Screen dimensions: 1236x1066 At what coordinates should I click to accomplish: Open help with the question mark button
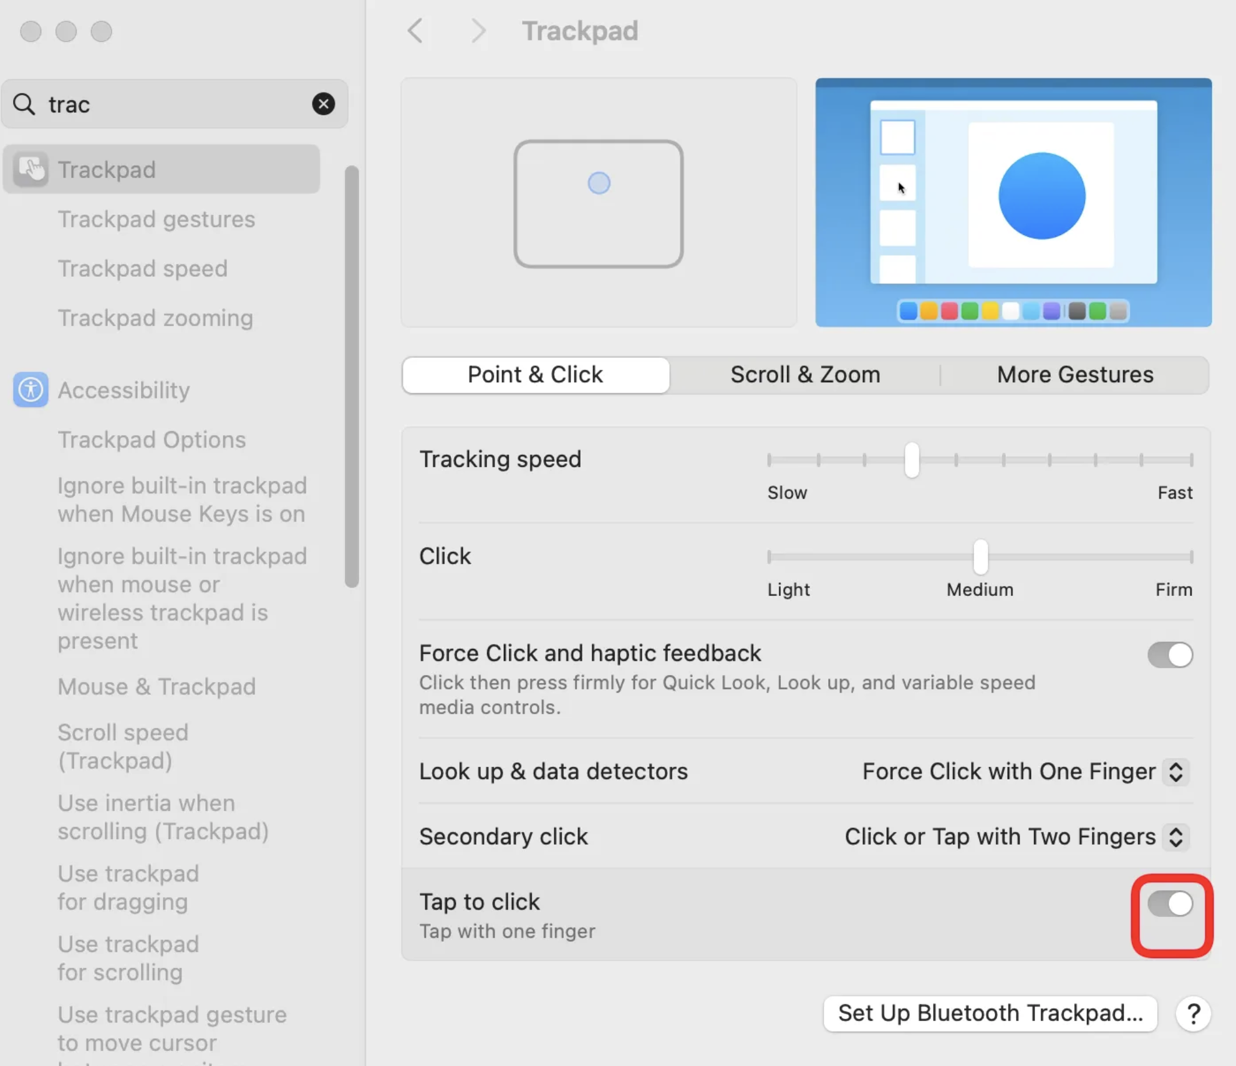click(1193, 1014)
